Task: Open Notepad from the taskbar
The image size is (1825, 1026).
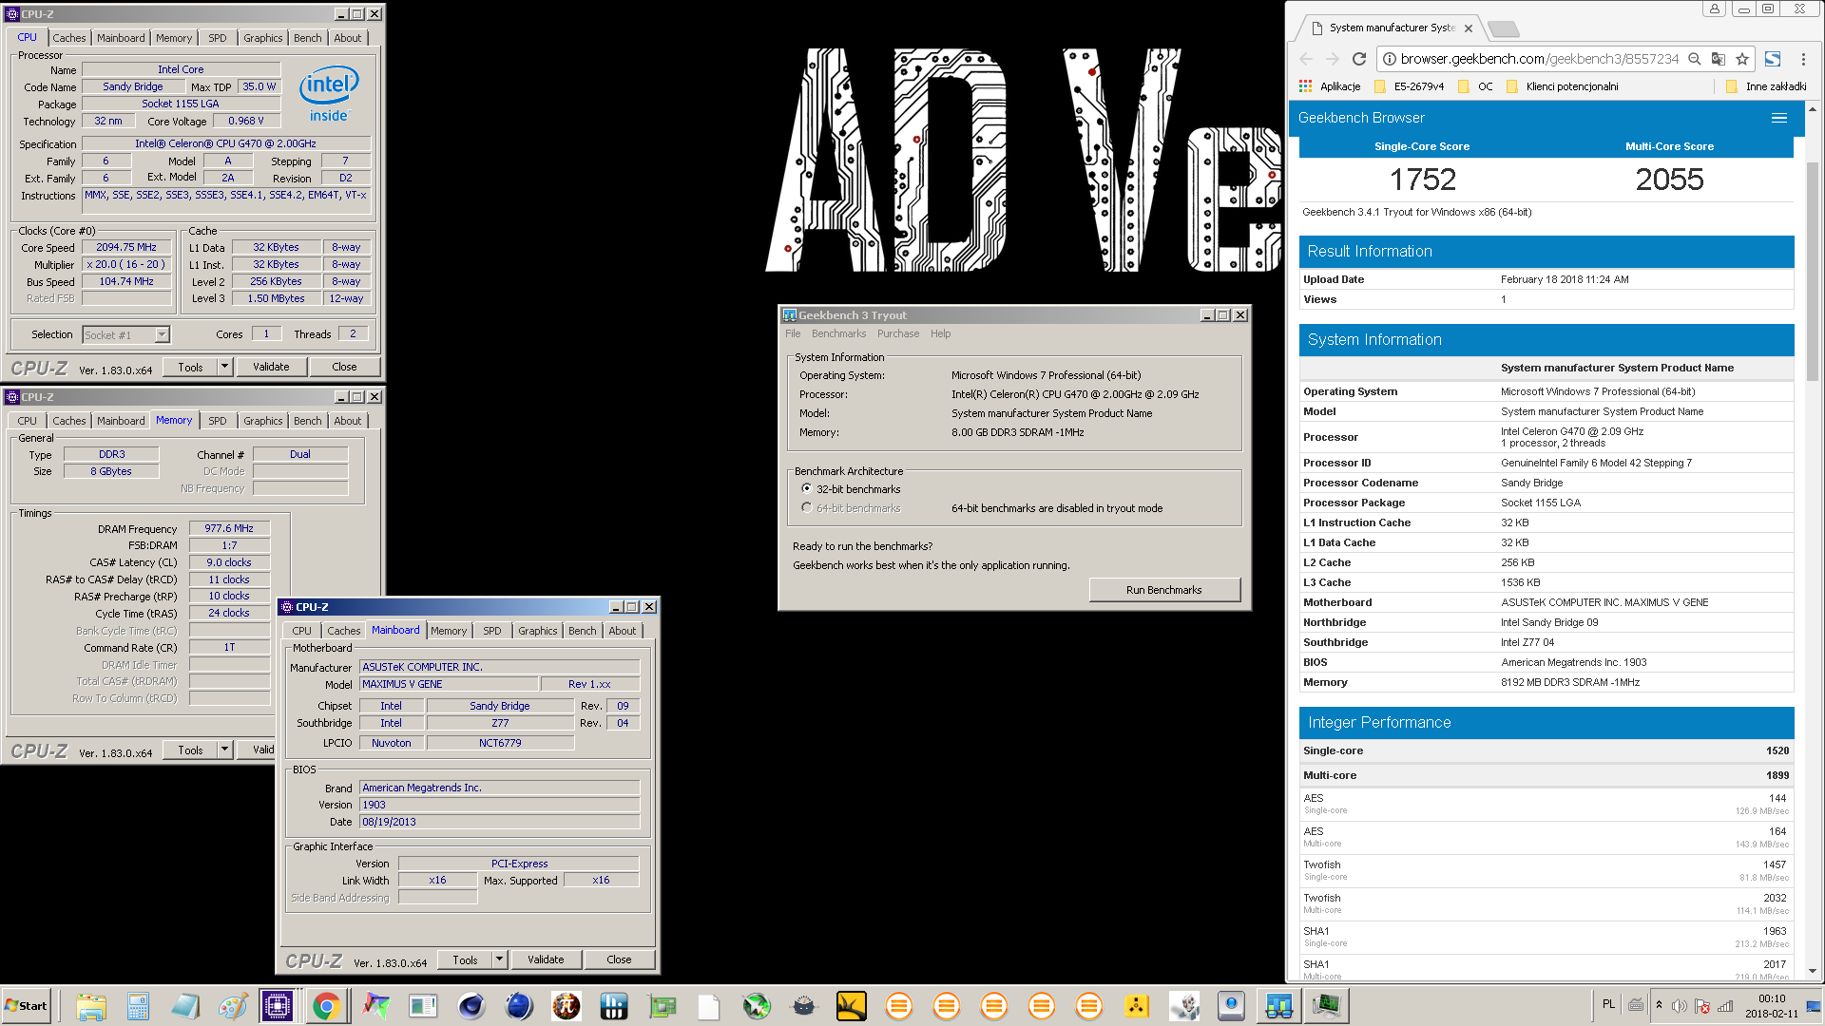Action: (x=185, y=1006)
